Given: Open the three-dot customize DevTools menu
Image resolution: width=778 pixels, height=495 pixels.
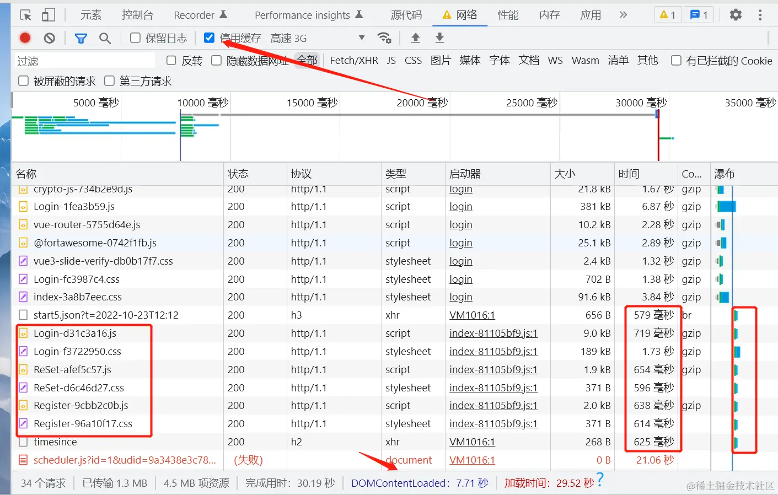Looking at the screenshot, I should [760, 15].
